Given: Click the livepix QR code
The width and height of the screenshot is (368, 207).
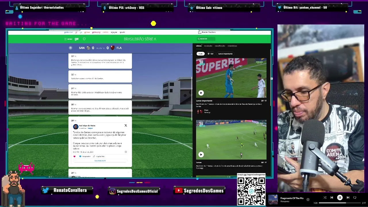Looking at the screenshot, I should (251, 191).
